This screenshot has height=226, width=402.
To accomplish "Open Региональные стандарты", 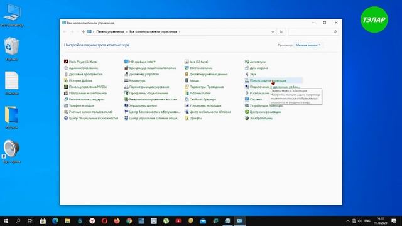I will pyautogui.click(x=84, y=99).
